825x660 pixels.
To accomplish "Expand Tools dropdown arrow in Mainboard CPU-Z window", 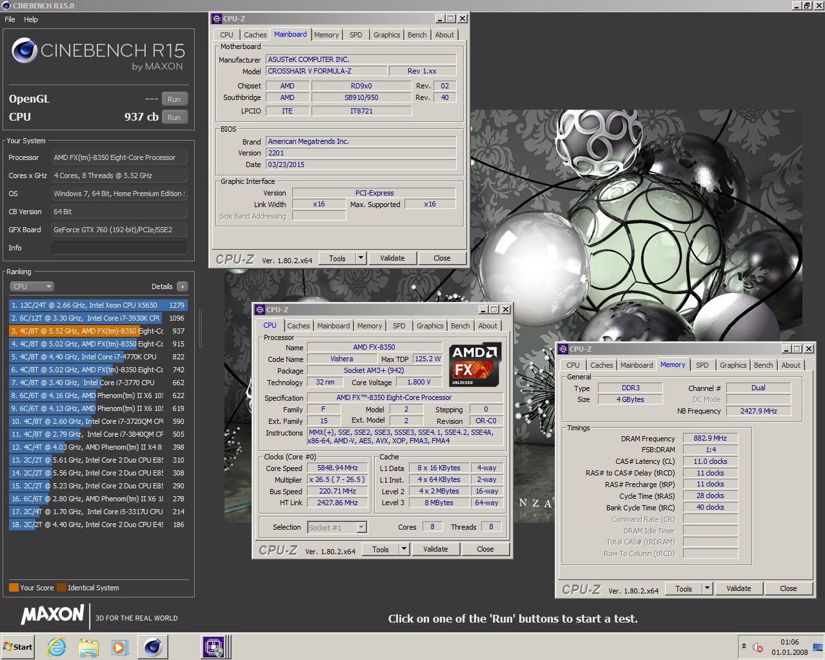I will (361, 258).
